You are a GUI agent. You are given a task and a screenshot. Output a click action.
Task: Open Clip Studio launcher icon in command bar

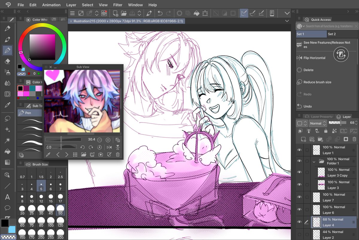[104, 13]
